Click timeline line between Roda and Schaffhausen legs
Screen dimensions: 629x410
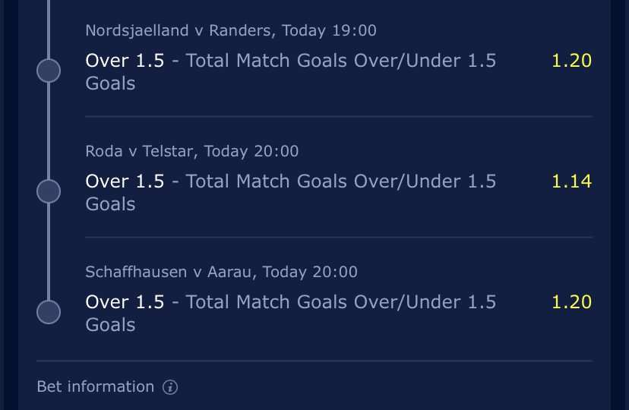[x=49, y=251]
